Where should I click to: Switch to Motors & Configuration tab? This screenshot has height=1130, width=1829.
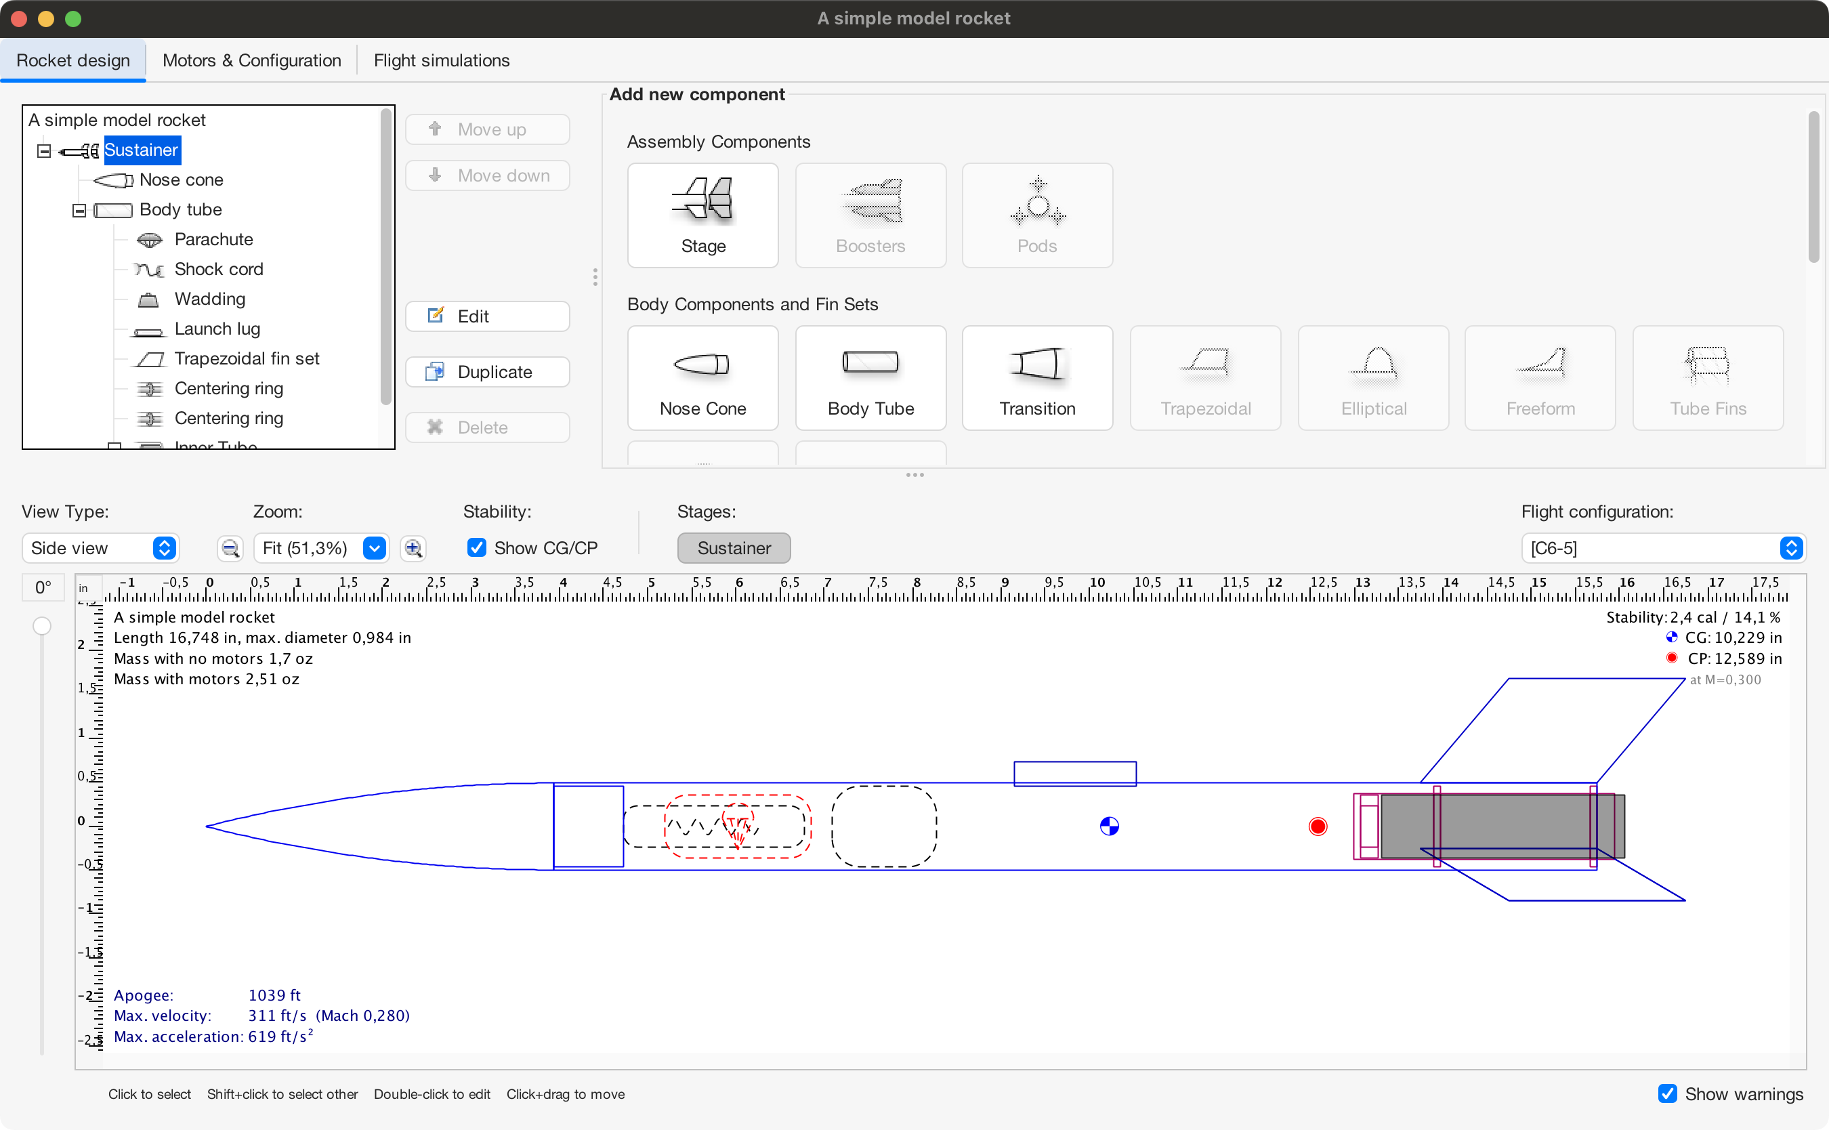pos(252,60)
